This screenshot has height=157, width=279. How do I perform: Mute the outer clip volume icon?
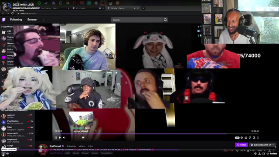(x=8, y=154)
